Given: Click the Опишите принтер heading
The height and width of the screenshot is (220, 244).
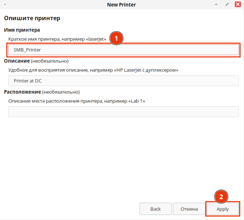Looking at the screenshot, I should [32, 18].
